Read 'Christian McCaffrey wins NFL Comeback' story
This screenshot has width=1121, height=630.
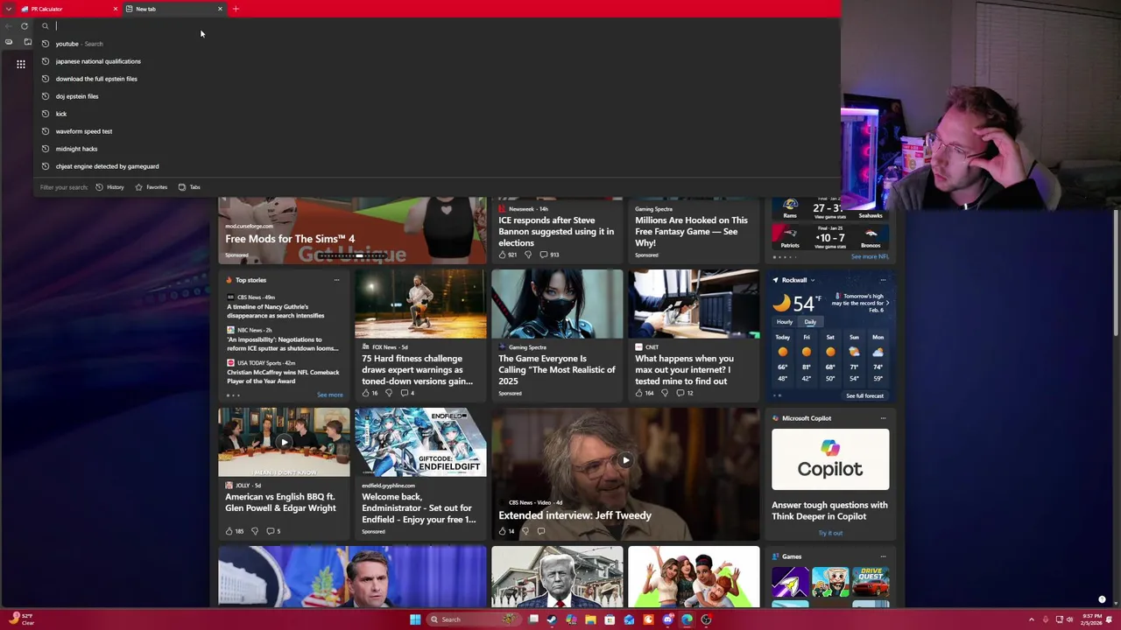pos(283,376)
